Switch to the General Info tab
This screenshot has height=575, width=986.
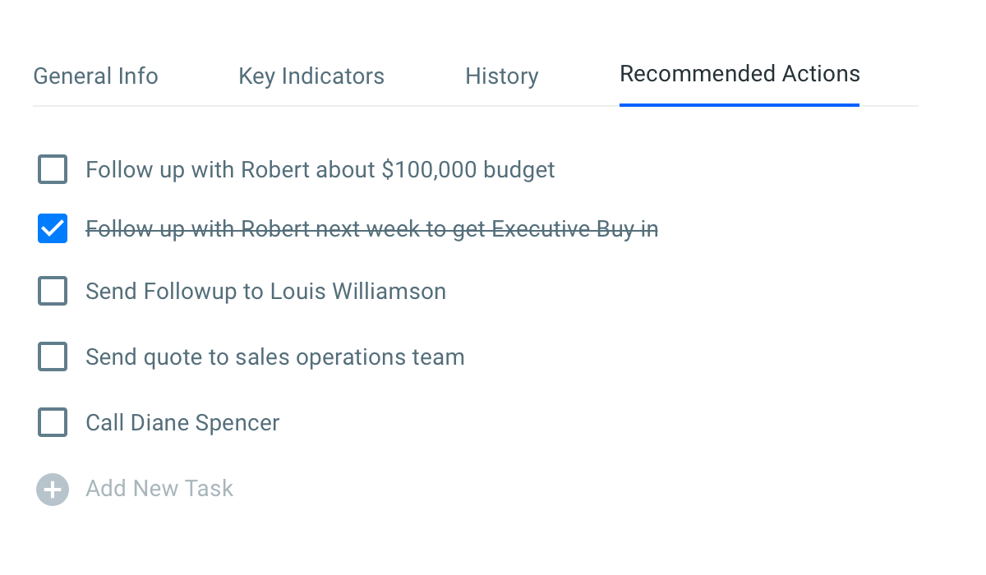(95, 76)
